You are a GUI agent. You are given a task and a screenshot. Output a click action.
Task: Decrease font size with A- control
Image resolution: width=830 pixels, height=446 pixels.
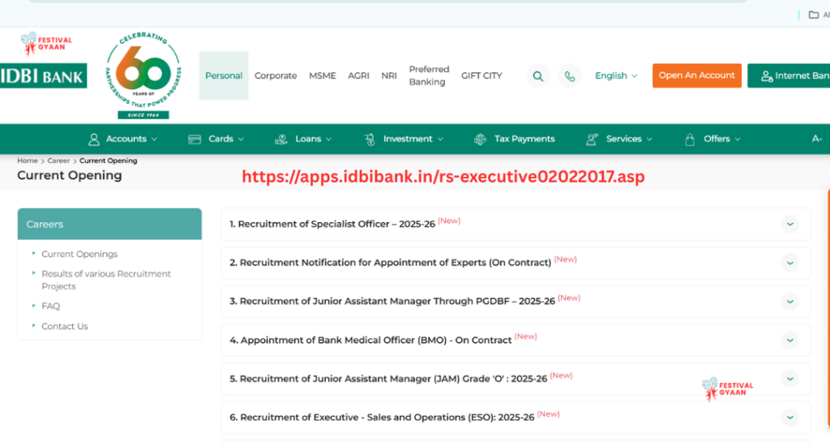pyautogui.click(x=817, y=139)
